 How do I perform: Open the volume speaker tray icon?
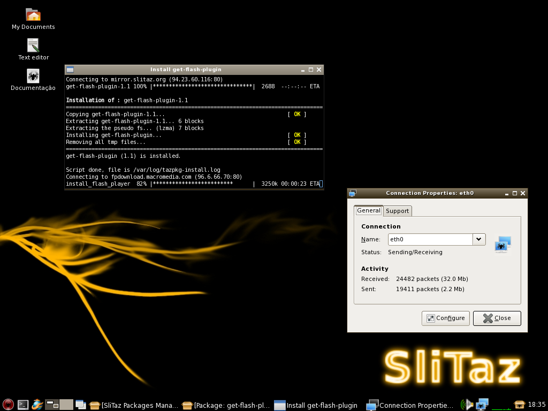[467, 405]
